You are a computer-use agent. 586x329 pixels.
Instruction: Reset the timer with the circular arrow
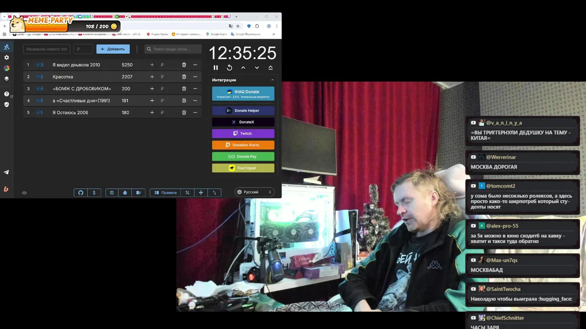[229, 68]
